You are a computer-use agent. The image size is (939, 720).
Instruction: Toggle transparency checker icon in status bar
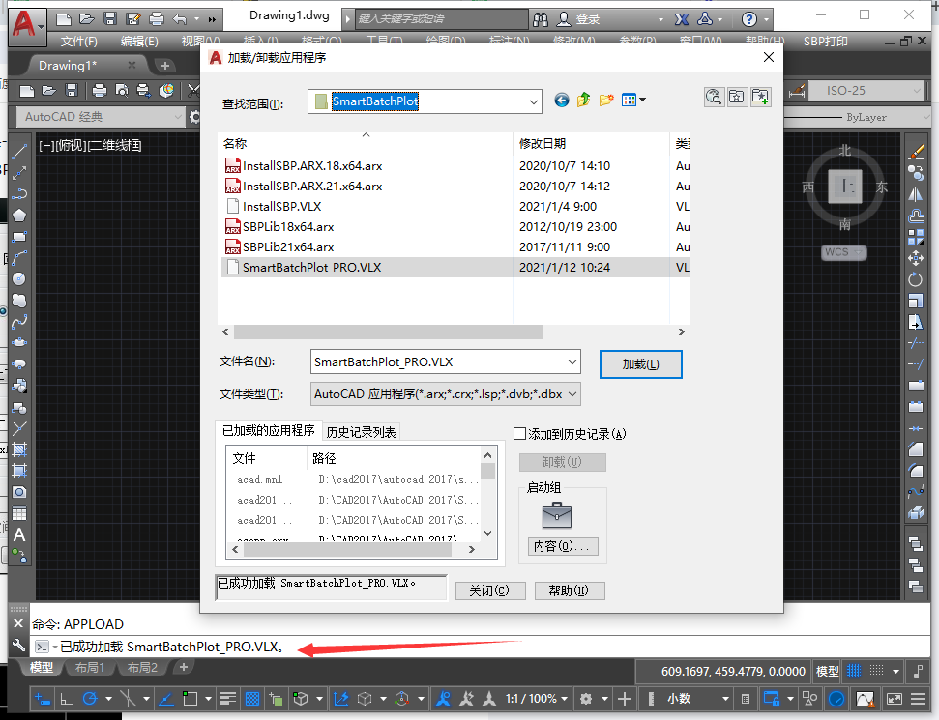[252, 699]
